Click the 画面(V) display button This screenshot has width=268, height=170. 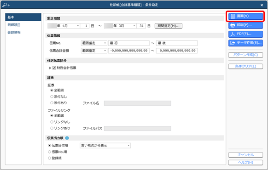coord(245,16)
